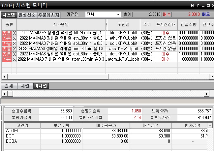This screenshot has width=214, height=151.
Task: Click the X icon on the btc_KRW_Upbit row
Action: coord(14,33)
